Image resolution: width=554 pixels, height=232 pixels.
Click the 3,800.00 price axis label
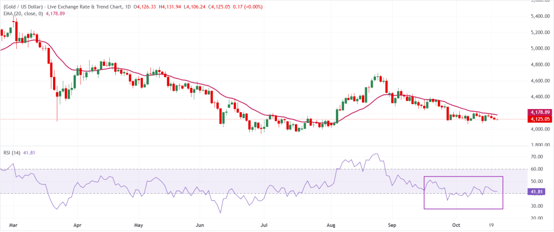[x=539, y=145]
